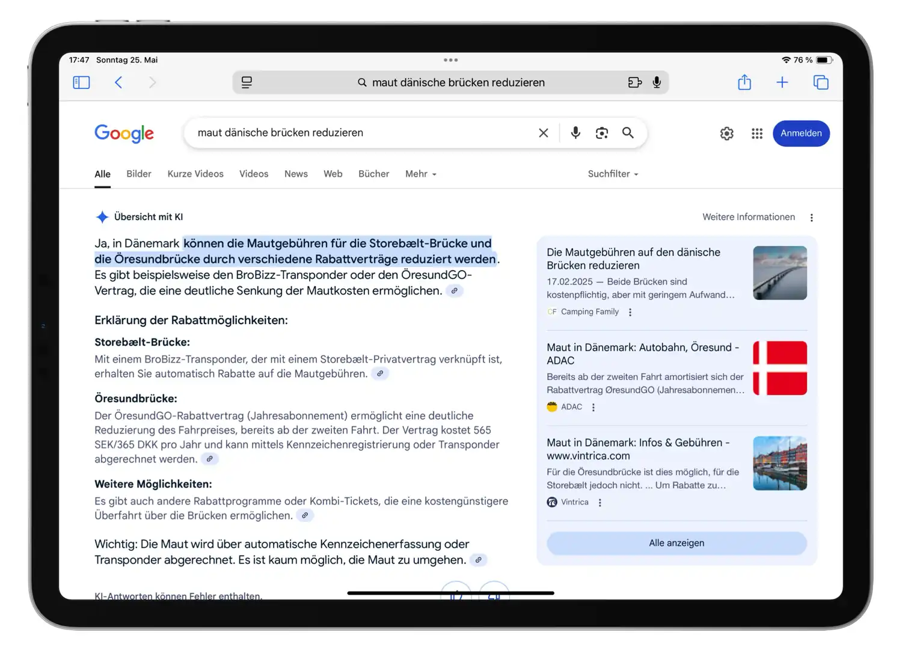The image size is (902, 653).
Task: Open Google quick settings gear
Action: (726, 133)
